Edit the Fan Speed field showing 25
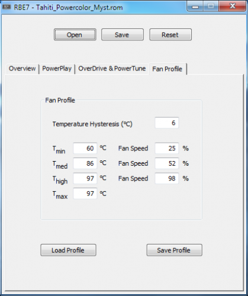The height and width of the screenshot is (296, 248). 167,148
